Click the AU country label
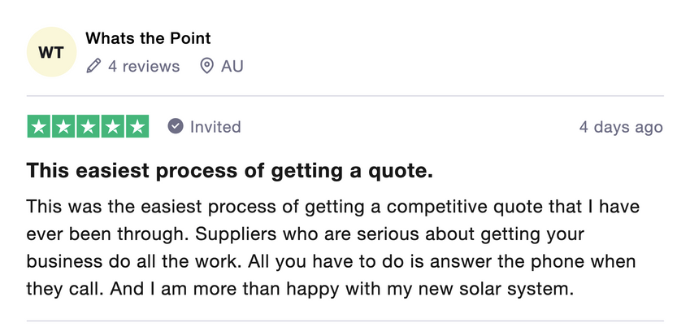The height and width of the screenshot is (332, 690). 232,67
